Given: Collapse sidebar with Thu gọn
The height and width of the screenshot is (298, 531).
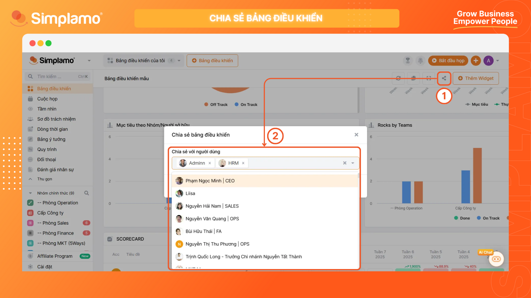Looking at the screenshot, I should tap(44, 179).
